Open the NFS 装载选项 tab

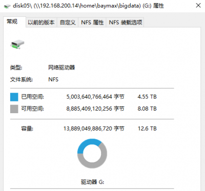(125, 23)
